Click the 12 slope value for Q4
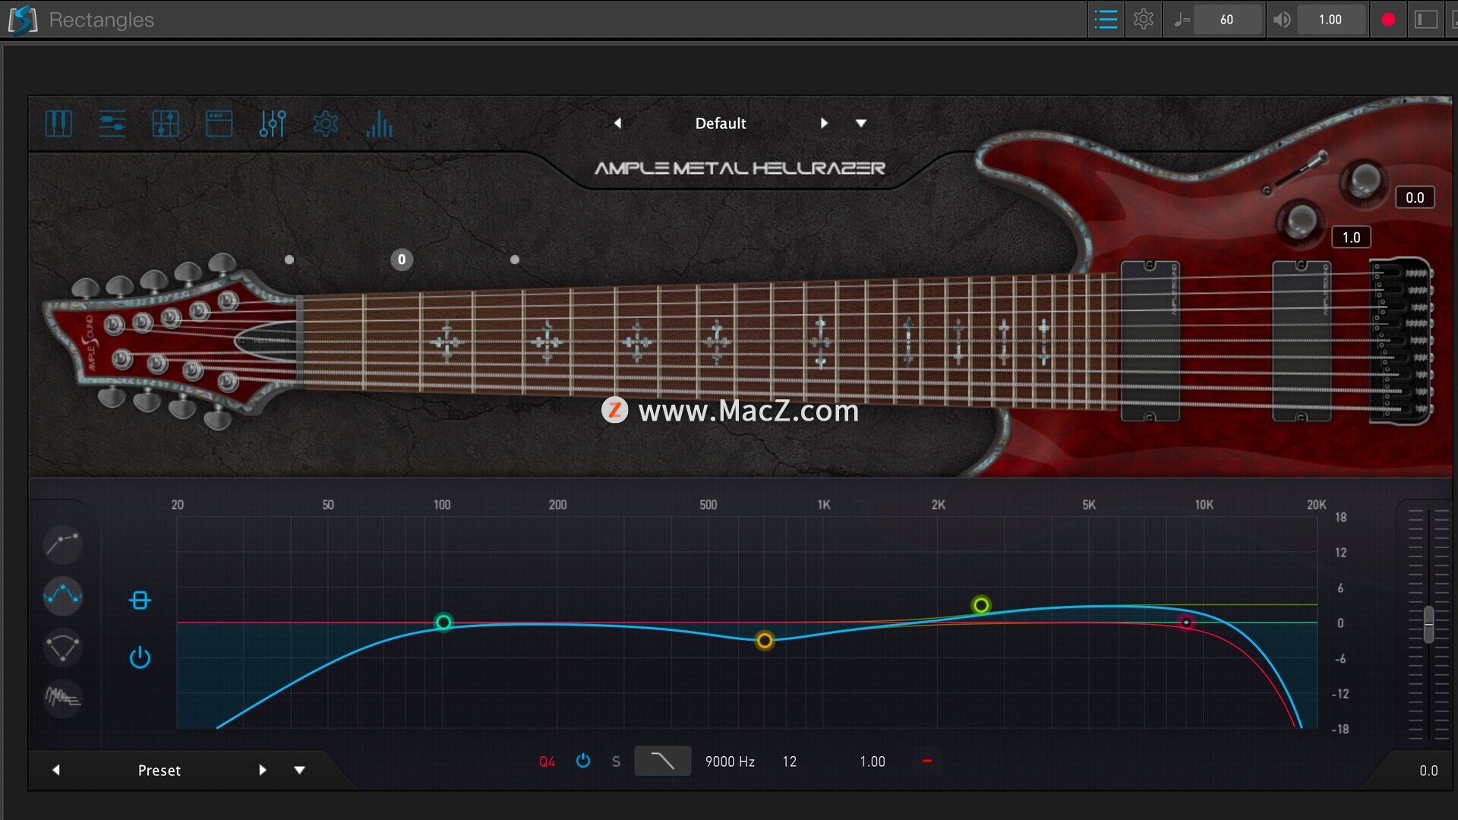Viewport: 1458px width, 820px height. 790,762
